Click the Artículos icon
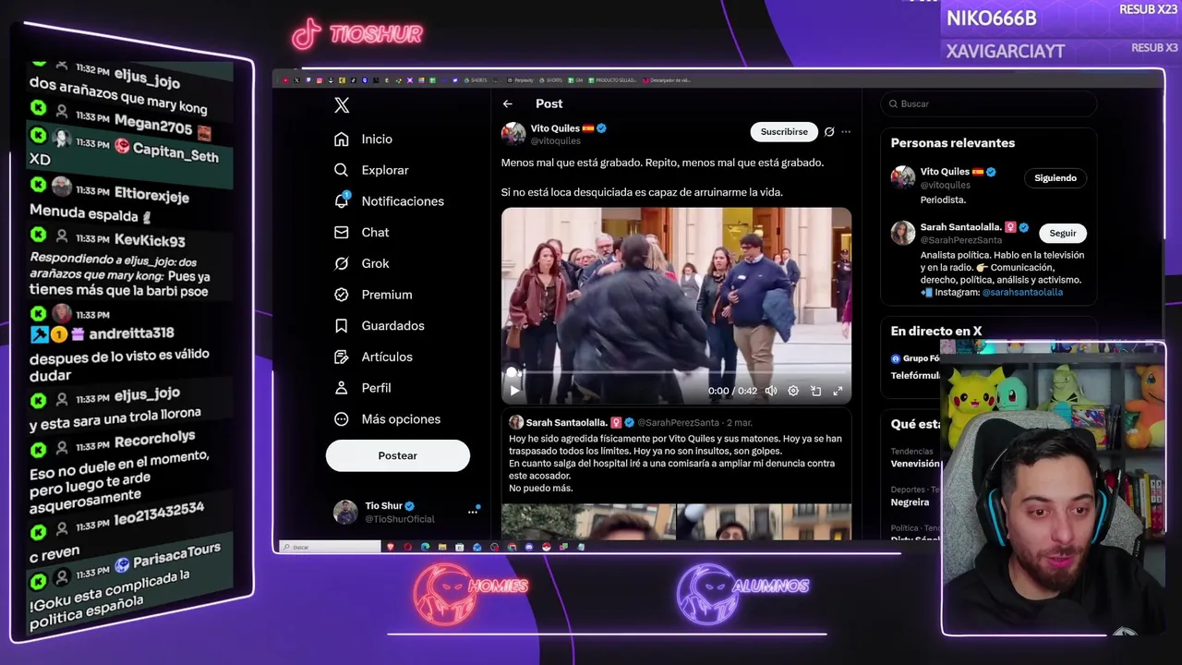 click(x=342, y=357)
